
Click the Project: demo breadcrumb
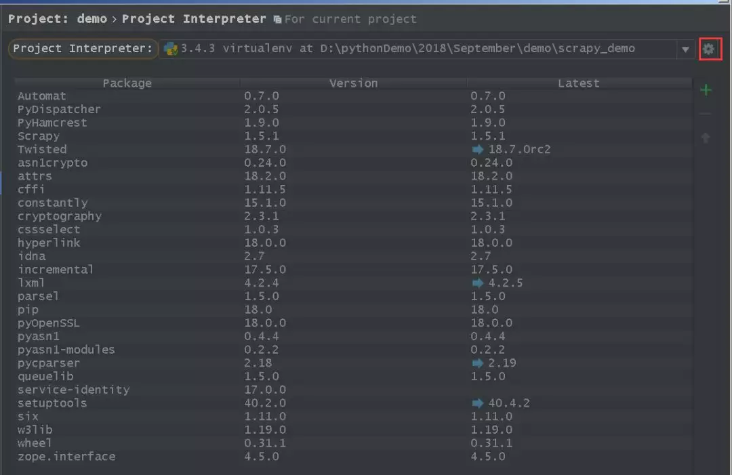coord(58,19)
